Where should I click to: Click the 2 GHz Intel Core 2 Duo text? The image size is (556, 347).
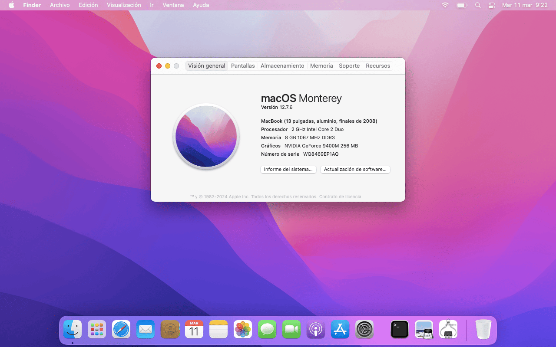[318, 129]
